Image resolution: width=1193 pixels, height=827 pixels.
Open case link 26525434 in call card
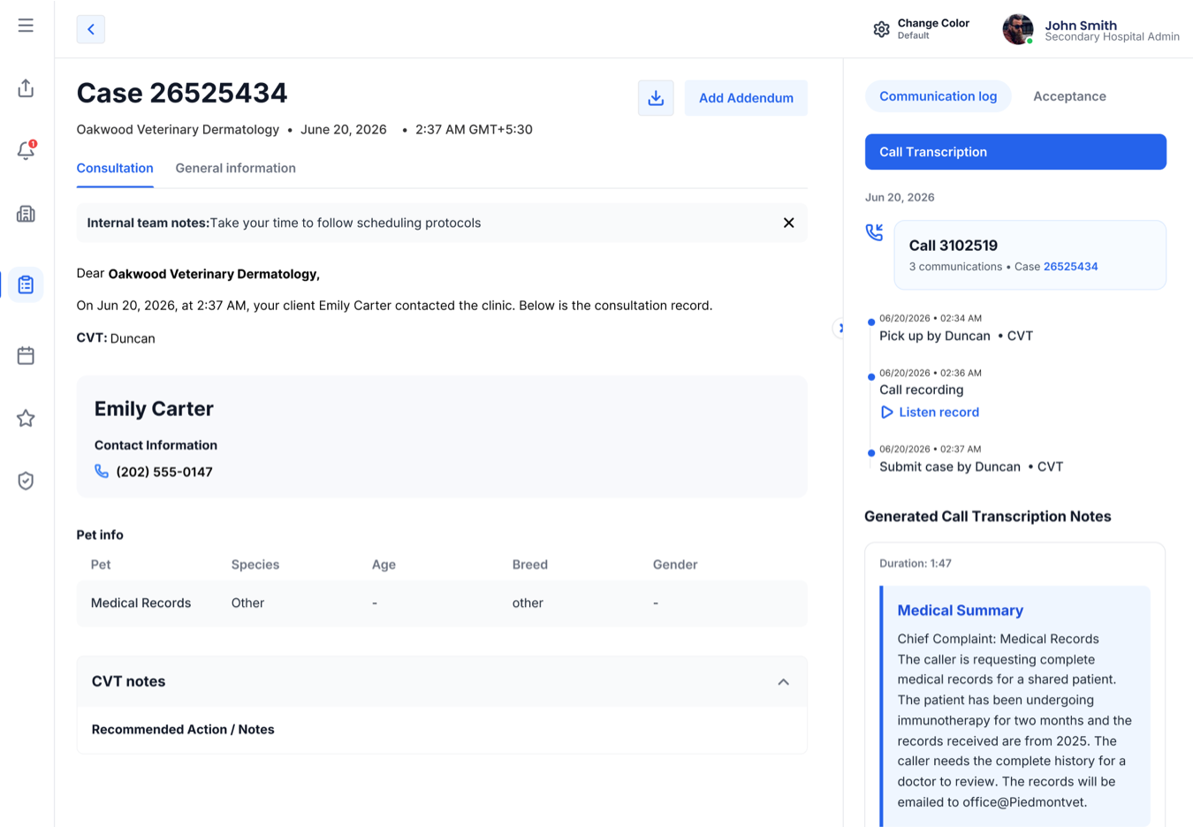[x=1070, y=267]
